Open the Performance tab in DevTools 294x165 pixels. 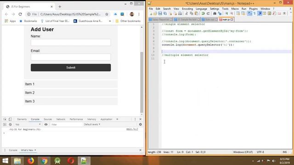click(x=76, y=119)
